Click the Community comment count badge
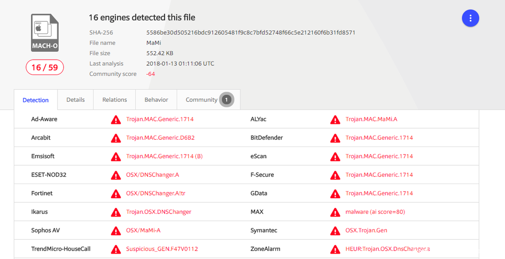Image resolution: width=505 pixels, height=259 pixels. tap(226, 100)
